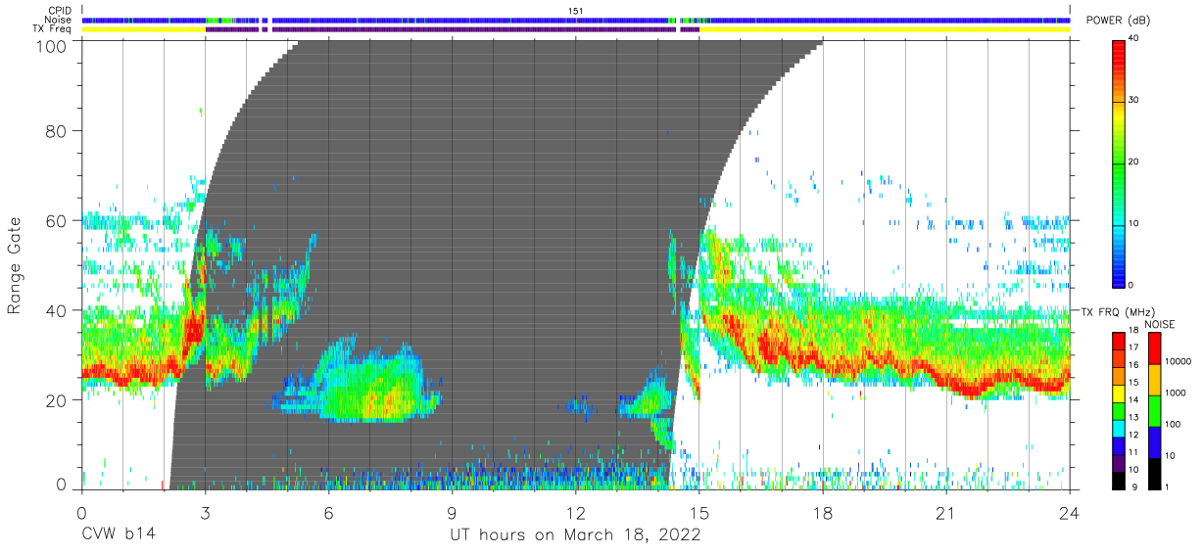
Task: Click the 6 hour tick label
Action: (x=328, y=513)
